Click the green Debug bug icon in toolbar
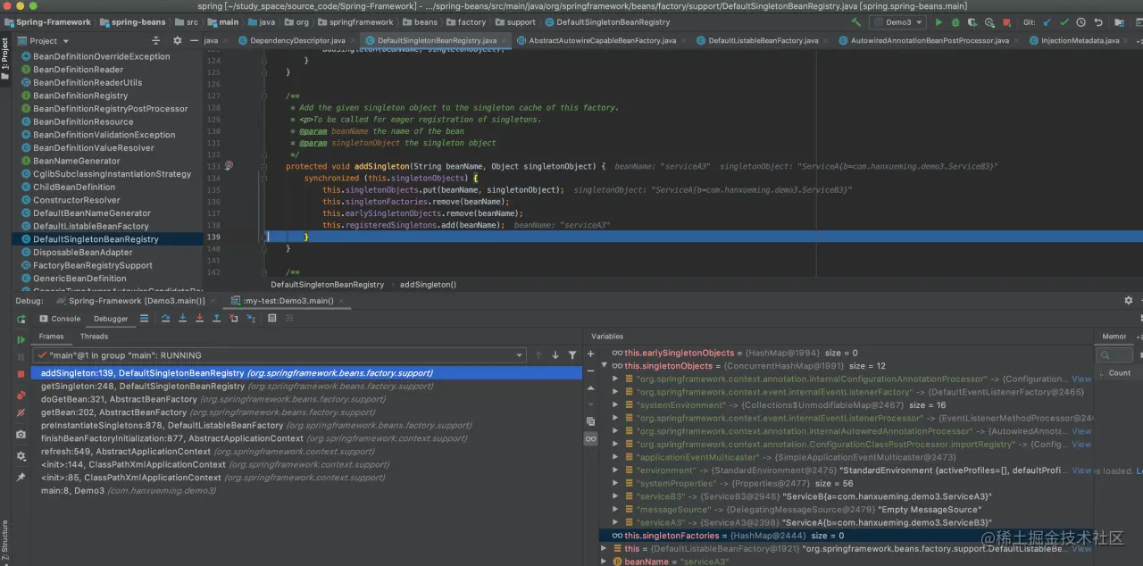The image size is (1143, 566). pos(955,22)
